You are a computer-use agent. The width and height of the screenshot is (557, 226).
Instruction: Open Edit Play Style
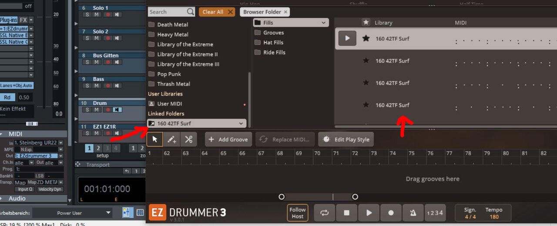coord(346,140)
